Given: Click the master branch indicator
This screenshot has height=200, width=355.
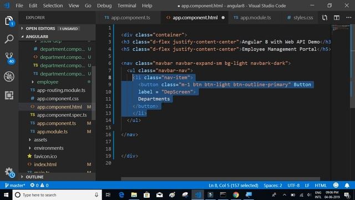Looking at the screenshot, I should click(15, 185).
